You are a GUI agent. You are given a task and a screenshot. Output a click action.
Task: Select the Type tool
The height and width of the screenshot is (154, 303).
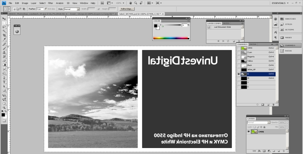click(x=4, y=82)
